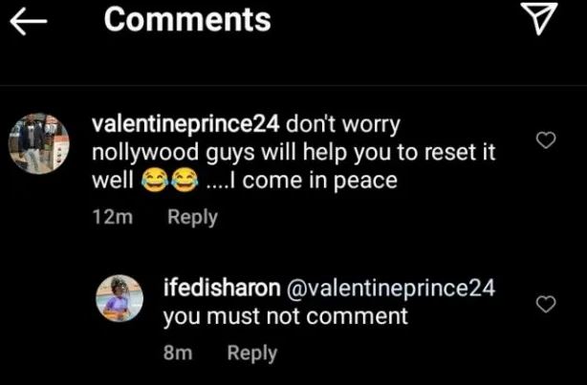Tap the Comments header title
587x385 pixels.
click(x=186, y=20)
